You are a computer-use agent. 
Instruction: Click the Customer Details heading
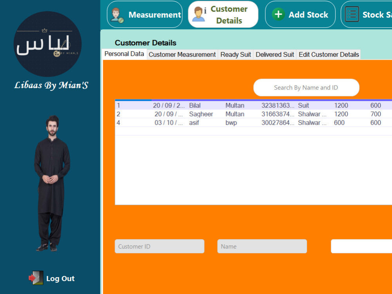[x=145, y=43]
